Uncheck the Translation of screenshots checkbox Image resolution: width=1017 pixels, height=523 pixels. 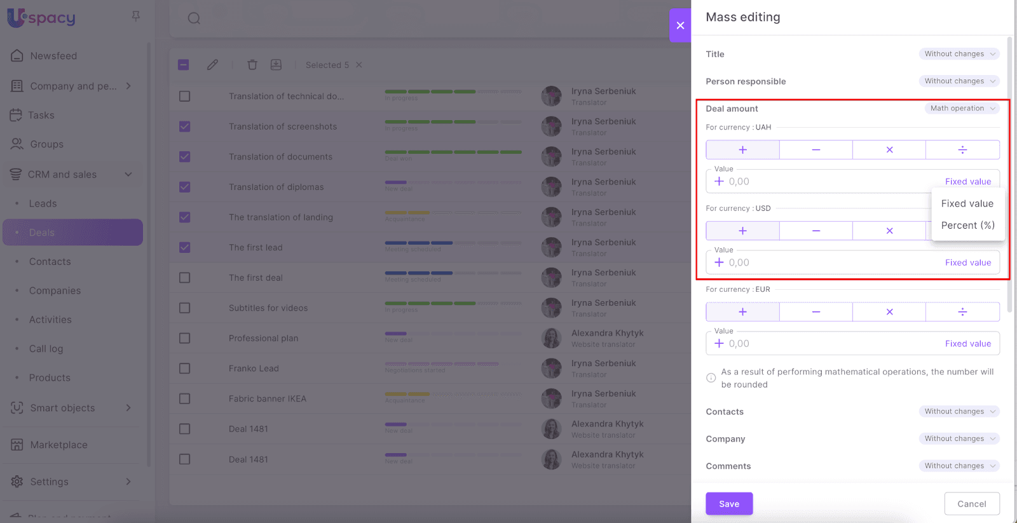click(184, 126)
